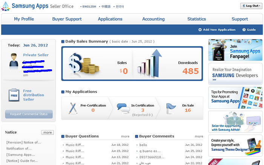The width and height of the screenshot is (264, 165).
Task: Click the In Certification count 3
Action: tap(143, 110)
